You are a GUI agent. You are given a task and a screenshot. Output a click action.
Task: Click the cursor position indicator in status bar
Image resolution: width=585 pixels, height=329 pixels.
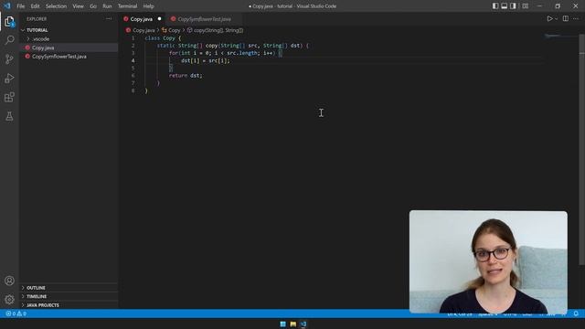pos(459,313)
